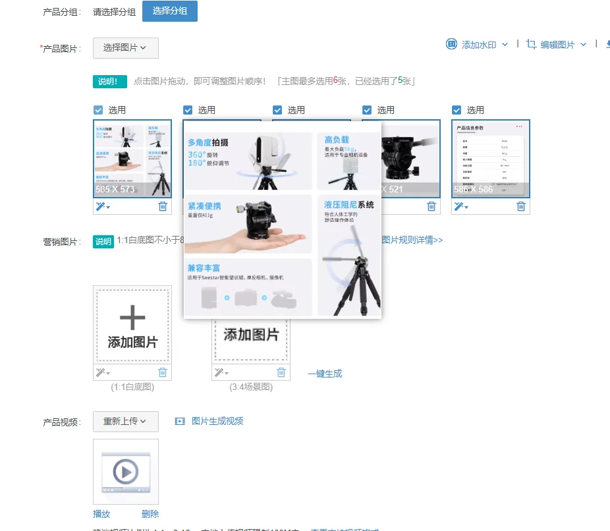Uncheck 选用 for the 586 X 586 image

tap(457, 110)
